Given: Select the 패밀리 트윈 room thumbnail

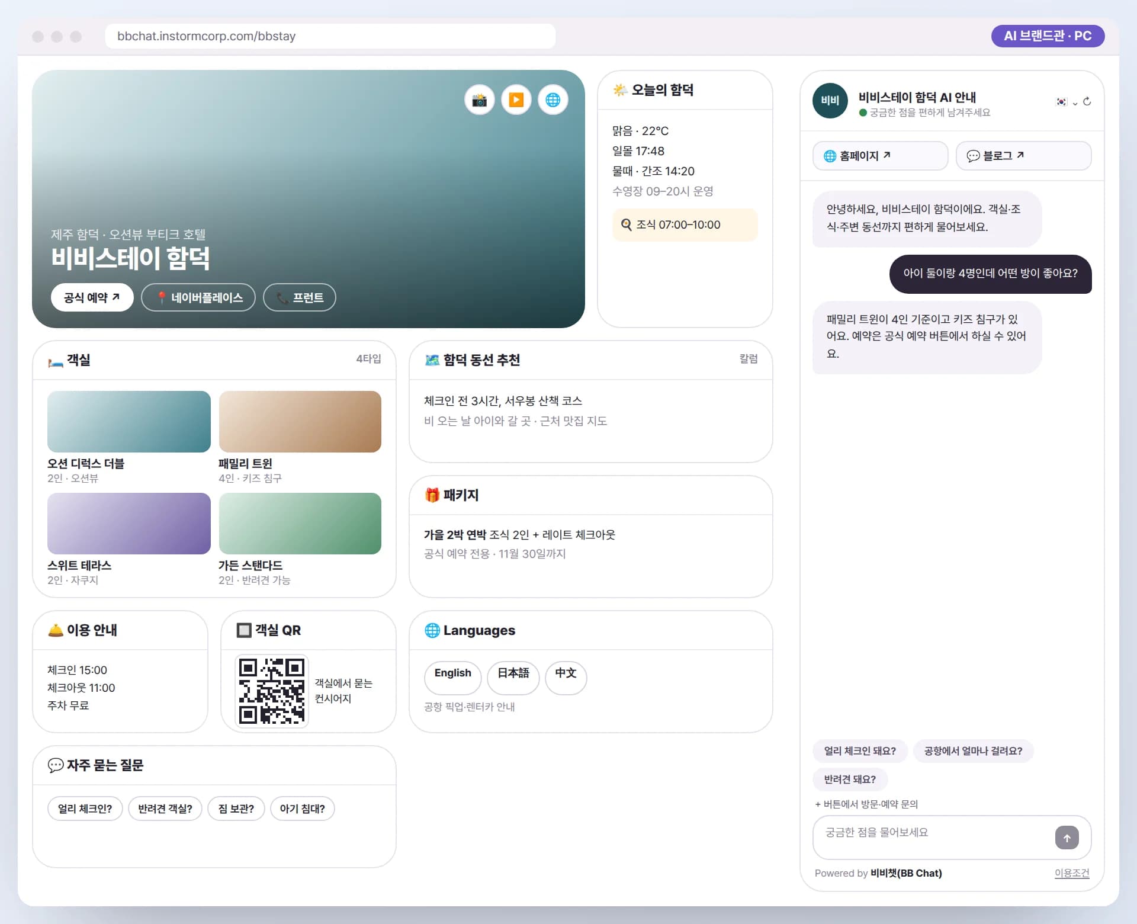Looking at the screenshot, I should (300, 422).
